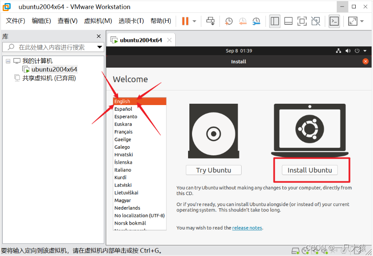Image resolution: width=373 pixels, height=256 pixels.
Task: Open the 选项卡(T) menu
Action: tap(131, 21)
